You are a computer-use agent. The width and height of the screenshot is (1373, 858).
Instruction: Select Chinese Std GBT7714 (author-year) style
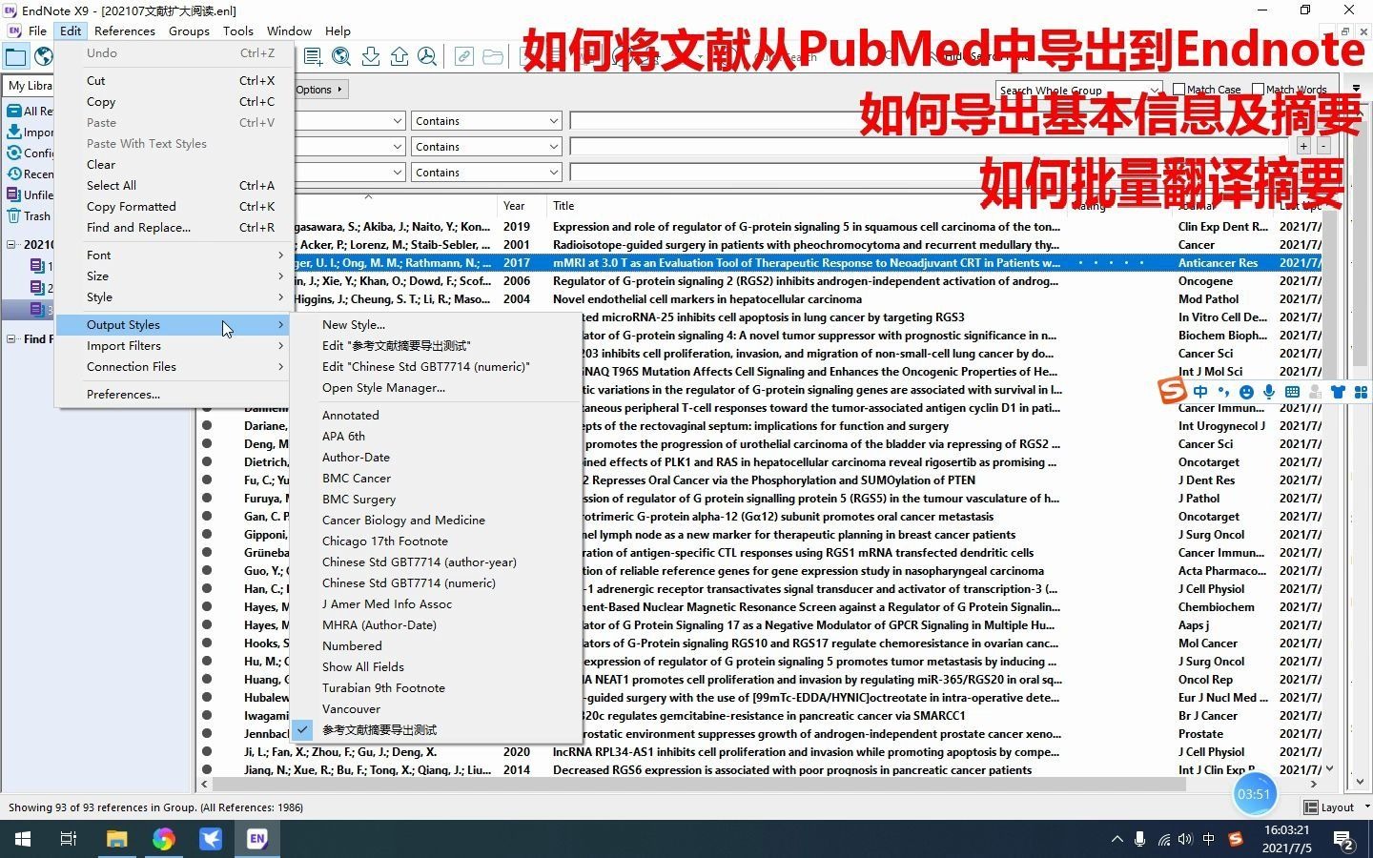437,562
